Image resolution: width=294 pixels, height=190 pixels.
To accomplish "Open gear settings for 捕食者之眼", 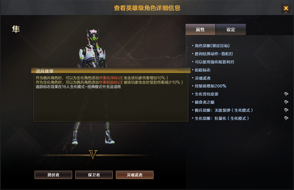I will pyautogui.click(x=286, y=102).
